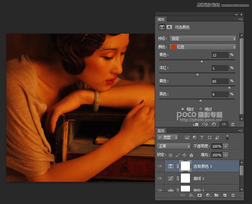
Task: Click the link layers icon at Layers footer
Action: tap(182, 195)
